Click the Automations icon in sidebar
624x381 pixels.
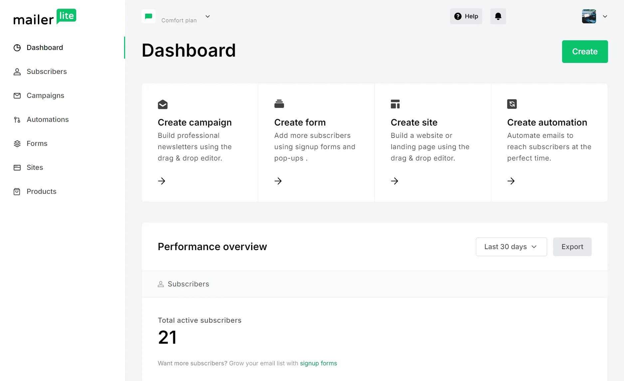click(17, 120)
